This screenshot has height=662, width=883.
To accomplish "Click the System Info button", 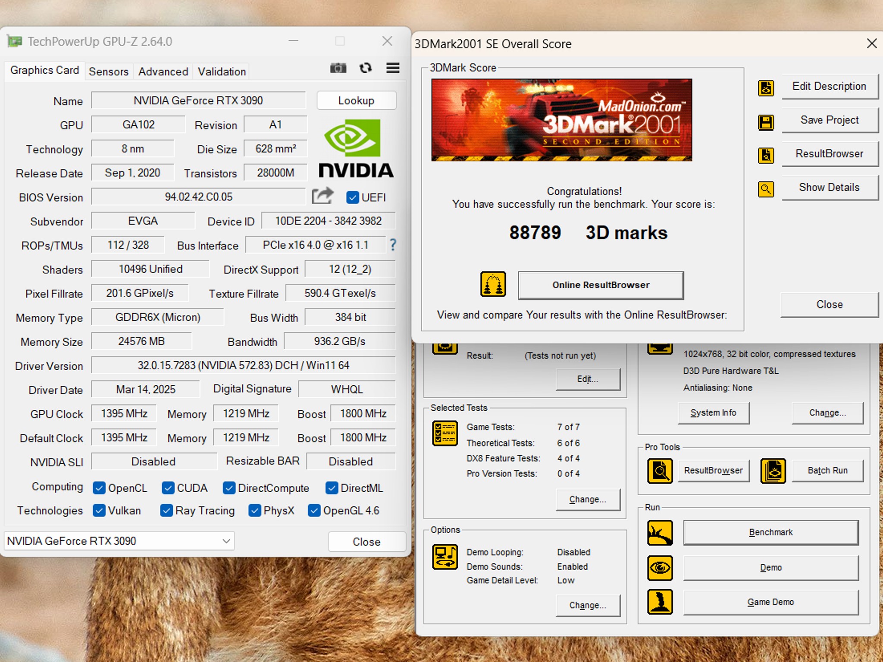I will coord(713,412).
